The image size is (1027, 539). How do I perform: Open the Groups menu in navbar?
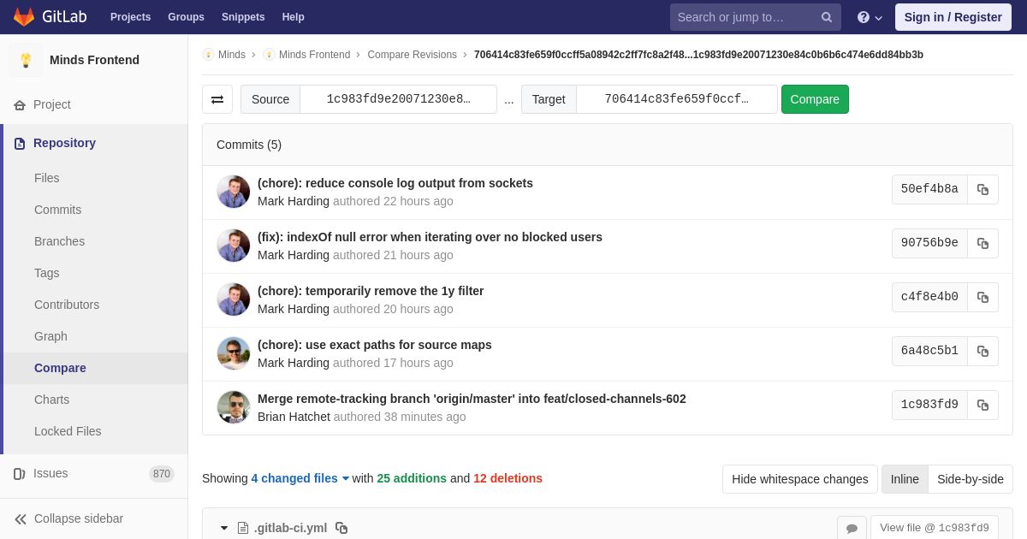click(x=186, y=17)
